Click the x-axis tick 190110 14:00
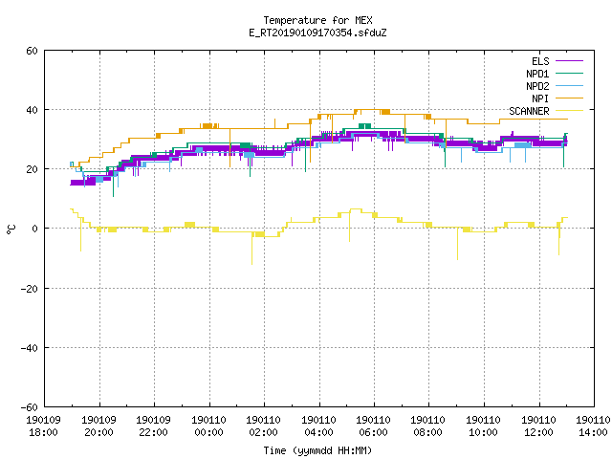612x459 pixels. point(593,426)
